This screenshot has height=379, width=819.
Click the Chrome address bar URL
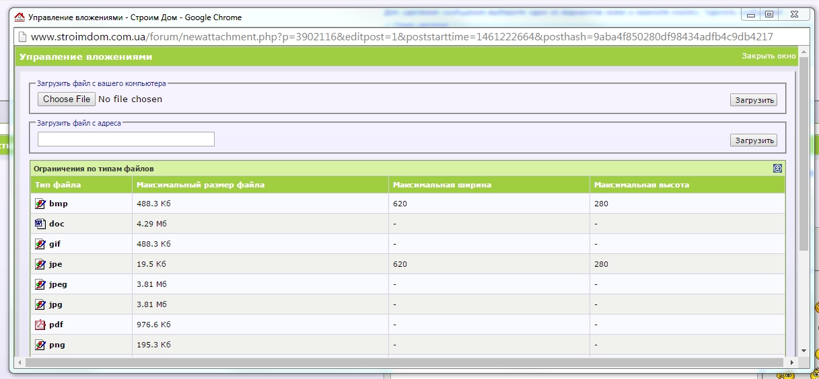[x=402, y=38]
